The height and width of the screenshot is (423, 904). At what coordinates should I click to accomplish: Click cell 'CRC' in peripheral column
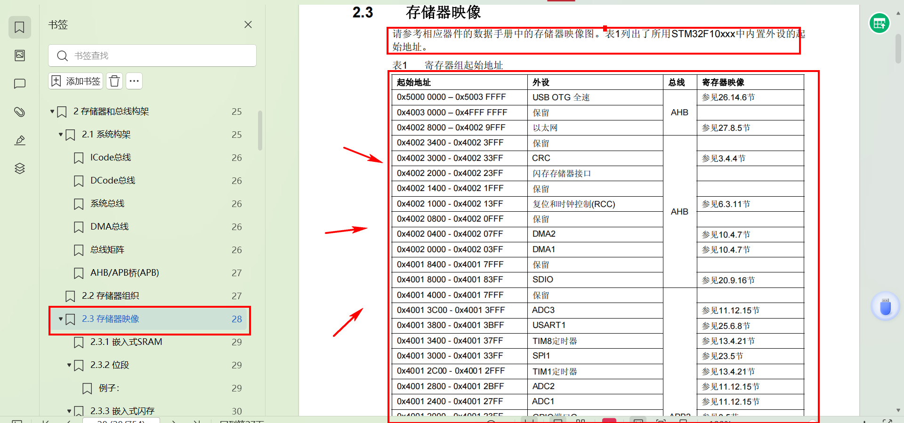point(541,158)
